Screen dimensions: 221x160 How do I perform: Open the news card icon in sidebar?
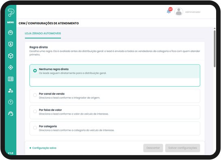(11, 79)
